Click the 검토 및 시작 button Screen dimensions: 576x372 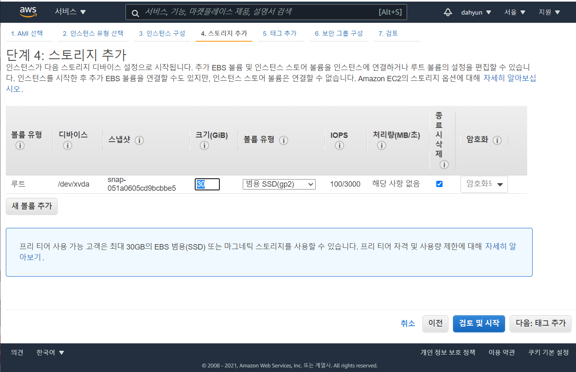coord(479,324)
